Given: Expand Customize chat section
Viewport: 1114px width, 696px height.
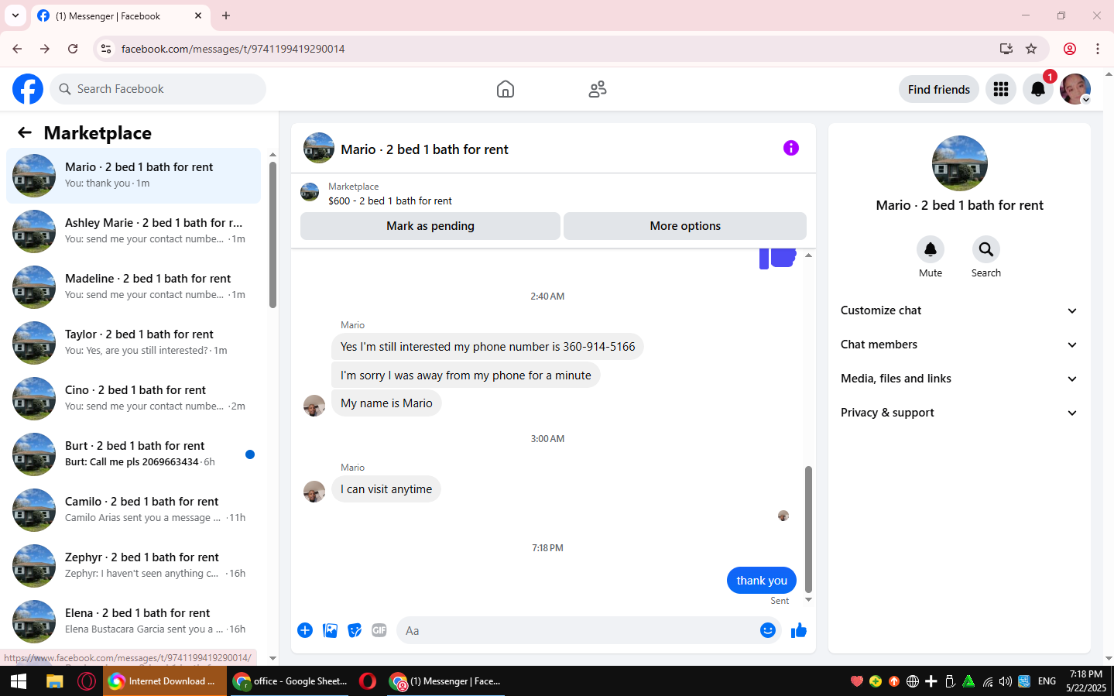Looking at the screenshot, I should (960, 310).
